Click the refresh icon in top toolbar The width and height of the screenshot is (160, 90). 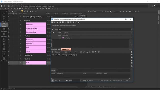tap(12, 6)
